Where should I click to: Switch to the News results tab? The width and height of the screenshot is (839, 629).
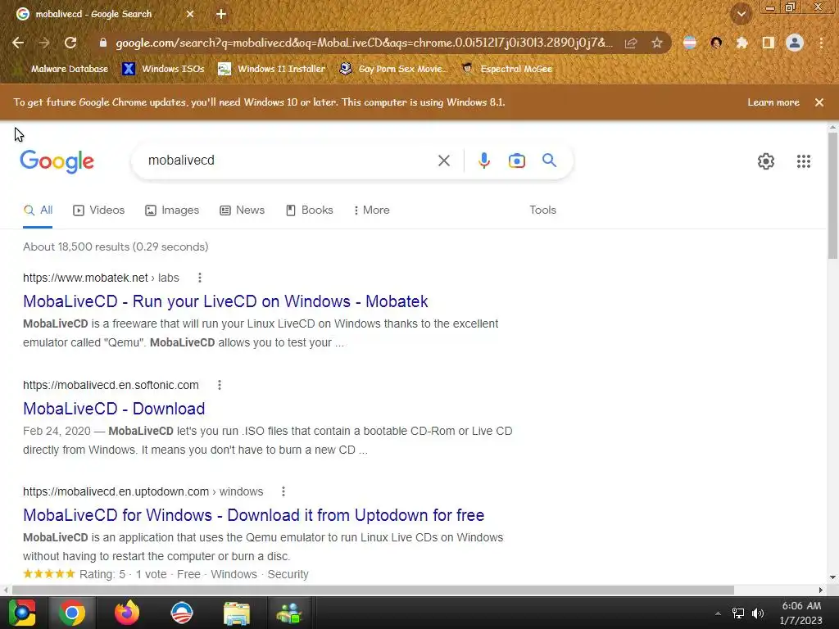242,210
